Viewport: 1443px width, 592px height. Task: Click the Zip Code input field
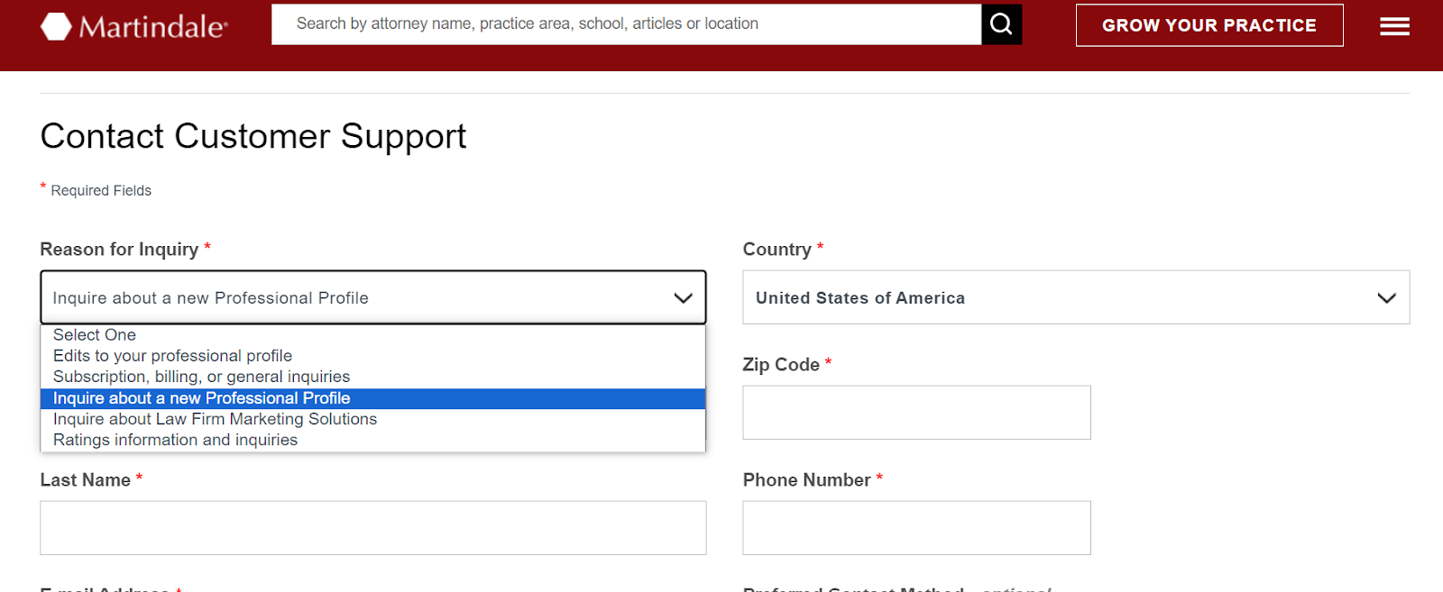click(916, 413)
